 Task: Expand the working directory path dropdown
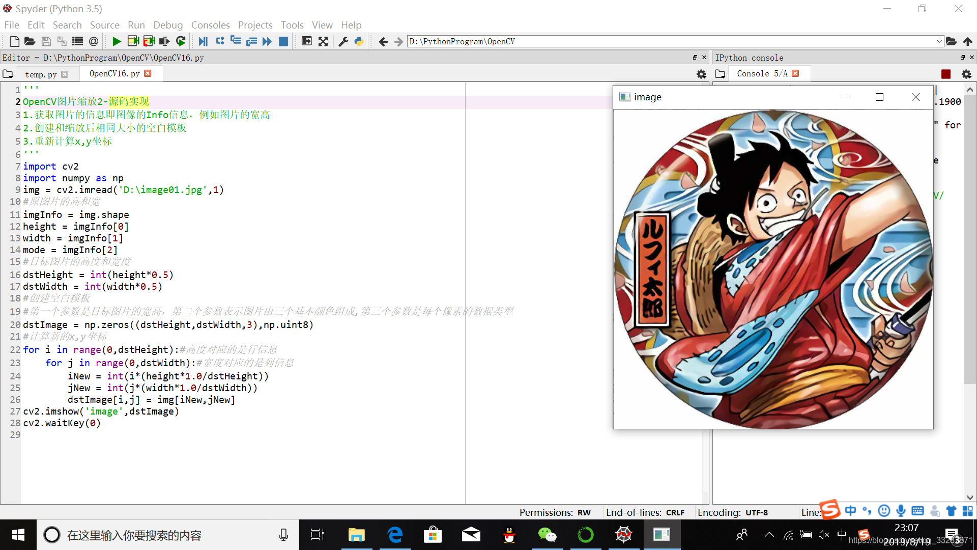[939, 41]
